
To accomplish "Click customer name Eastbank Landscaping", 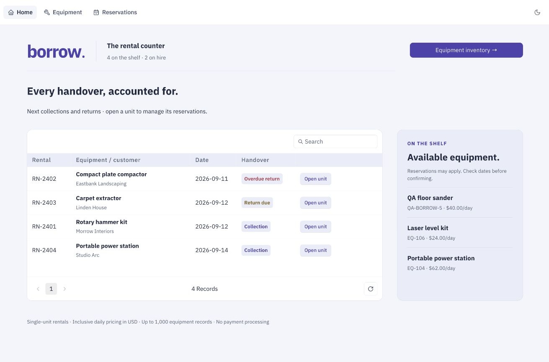I will (x=101, y=184).
